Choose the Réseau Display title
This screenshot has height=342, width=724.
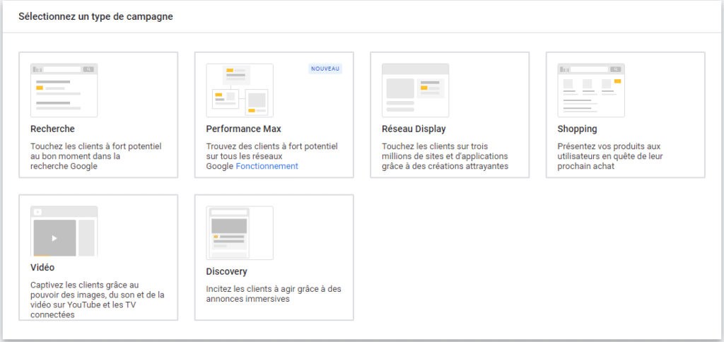[414, 129]
